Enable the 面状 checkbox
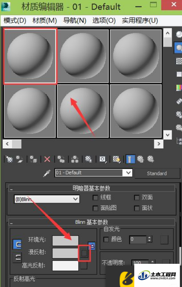182x287 pixels. (137, 208)
